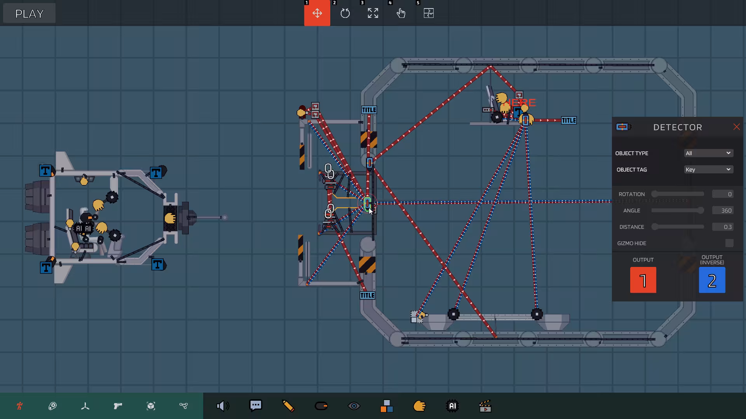Open the Object Type dropdown
The image size is (746, 419).
[708, 153]
